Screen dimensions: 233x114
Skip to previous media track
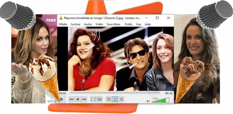pos(72,99)
